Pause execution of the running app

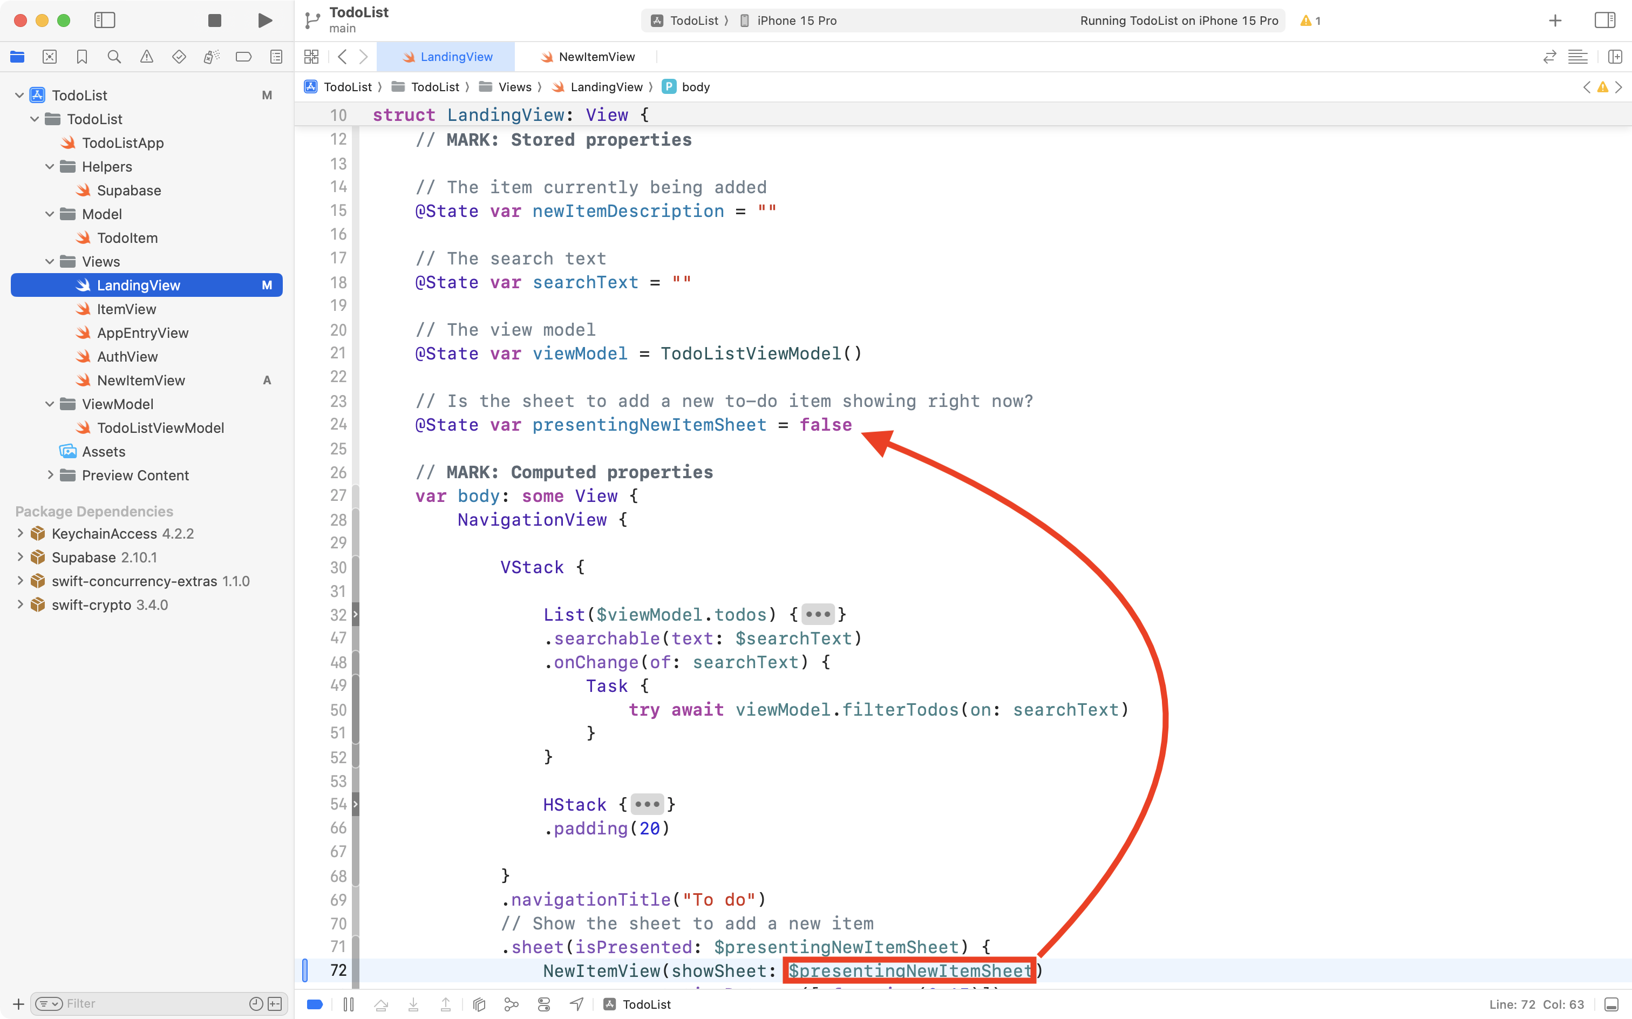[x=349, y=1003]
